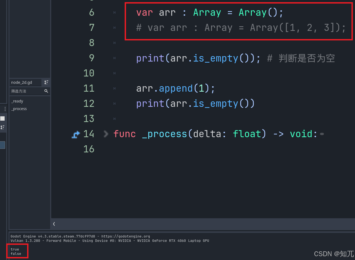Select node_2d.gd in the scripts list
Screen dimensions: 355x260
22,82
